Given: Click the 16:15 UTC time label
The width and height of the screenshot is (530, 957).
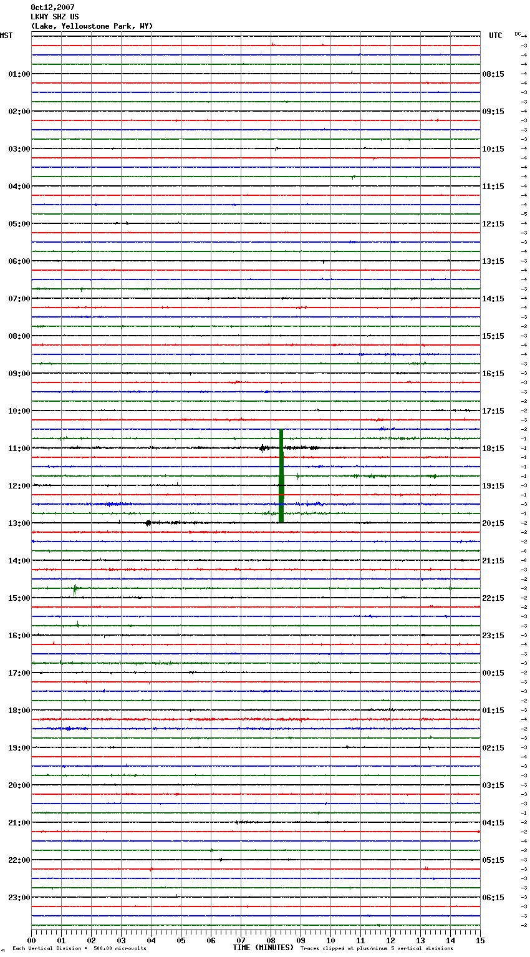Looking at the screenshot, I should (x=493, y=374).
